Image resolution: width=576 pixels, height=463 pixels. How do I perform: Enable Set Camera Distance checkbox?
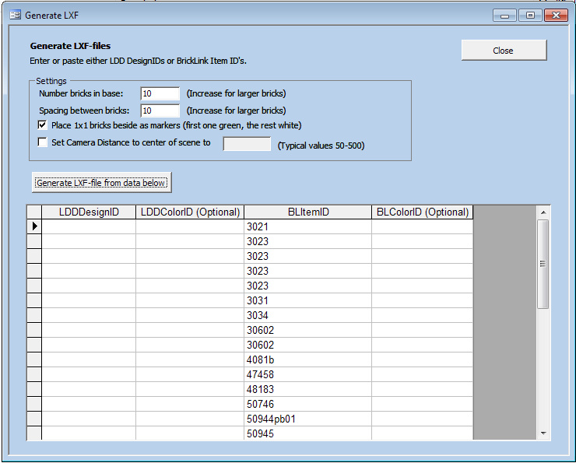point(43,142)
